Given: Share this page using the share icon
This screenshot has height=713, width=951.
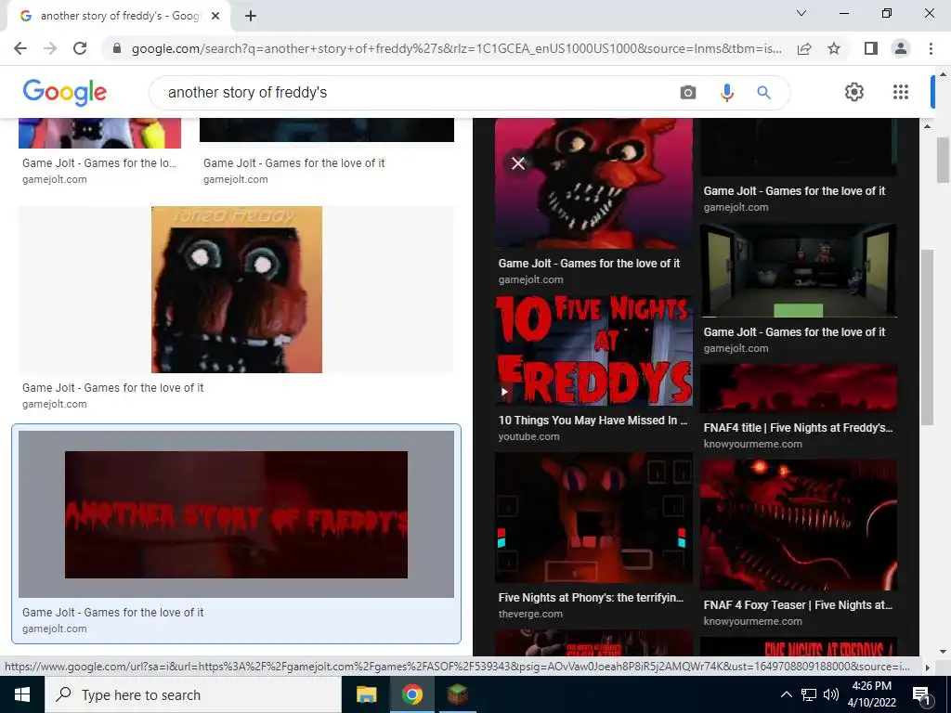Looking at the screenshot, I should pyautogui.click(x=804, y=48).
